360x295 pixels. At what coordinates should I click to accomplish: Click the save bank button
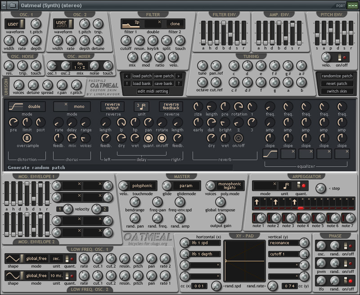point(163,84)
